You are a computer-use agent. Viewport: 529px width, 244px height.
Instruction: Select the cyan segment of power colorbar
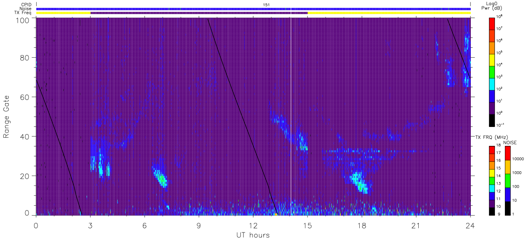point(492,83)
